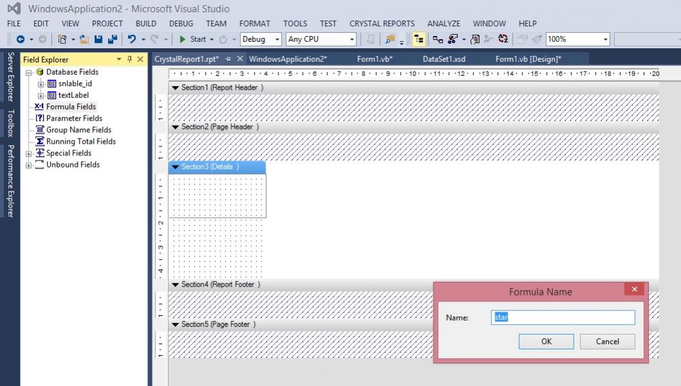Toggle the Field Explorer tree toolbar icon
The height and width of the screenshot is (386, 681).
point(419,39)
